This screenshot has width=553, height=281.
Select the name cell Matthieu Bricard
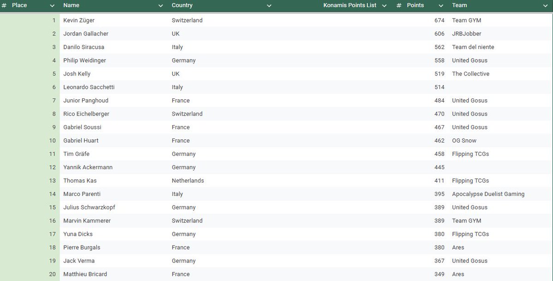85,274
